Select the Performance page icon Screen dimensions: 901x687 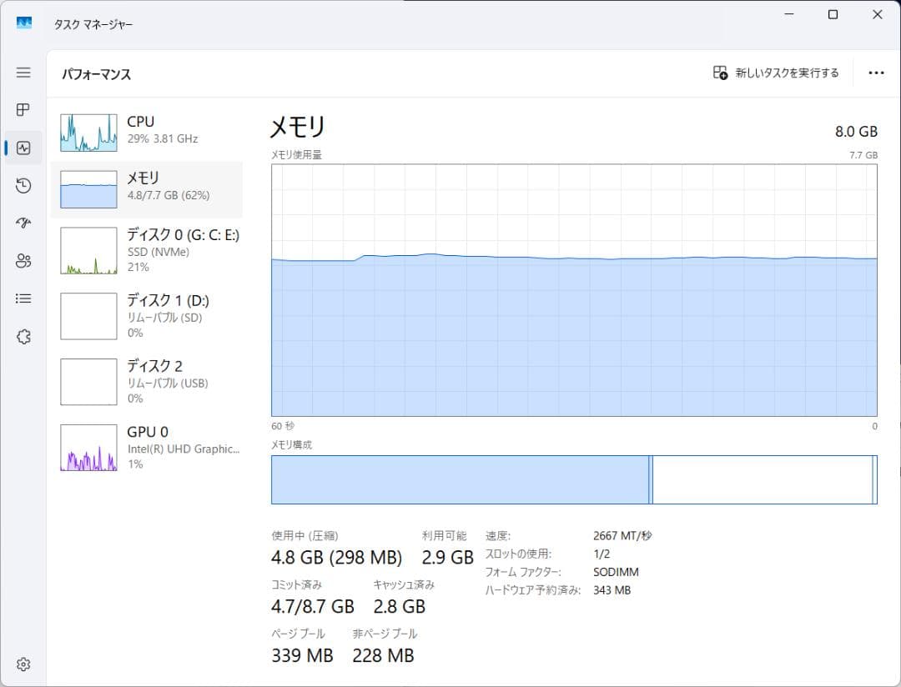point(23,148)
